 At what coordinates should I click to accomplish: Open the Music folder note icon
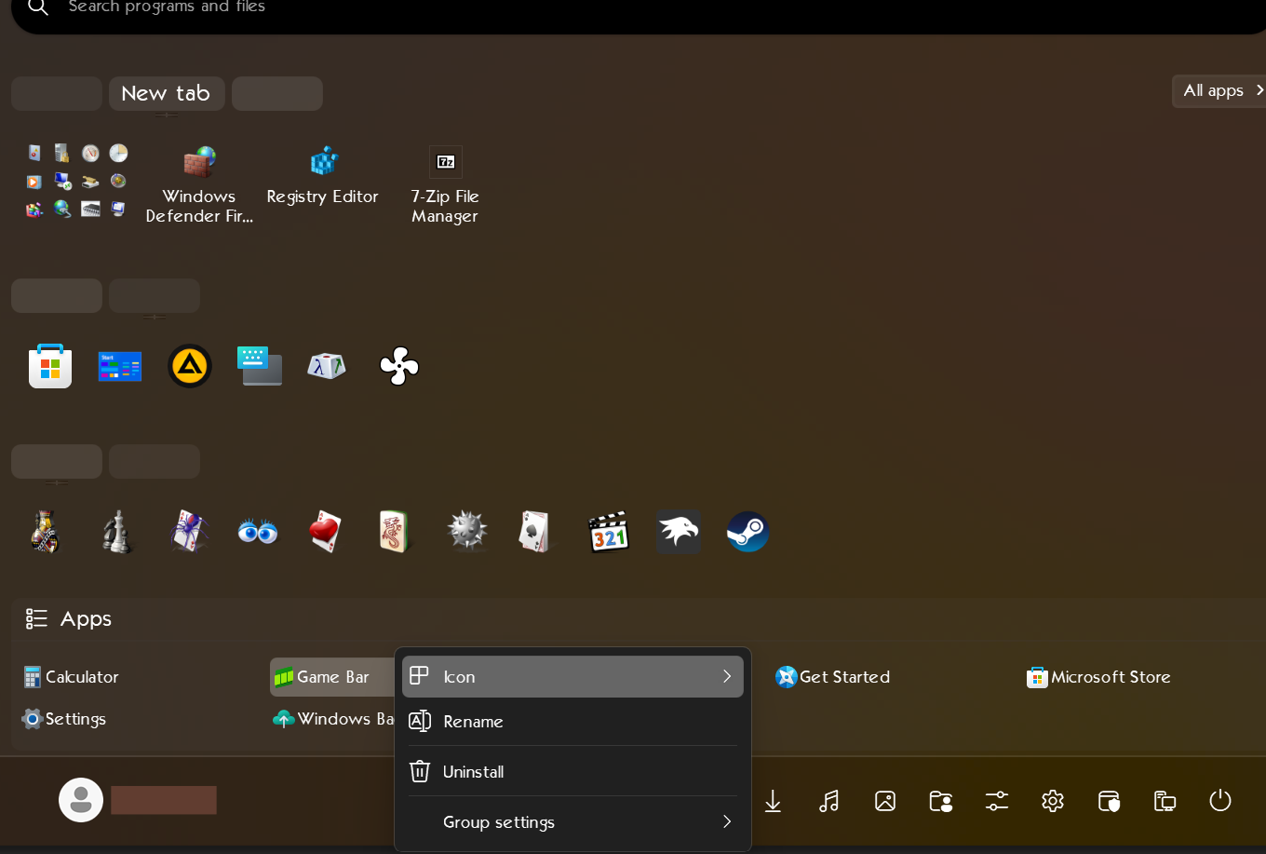[828, 801]
